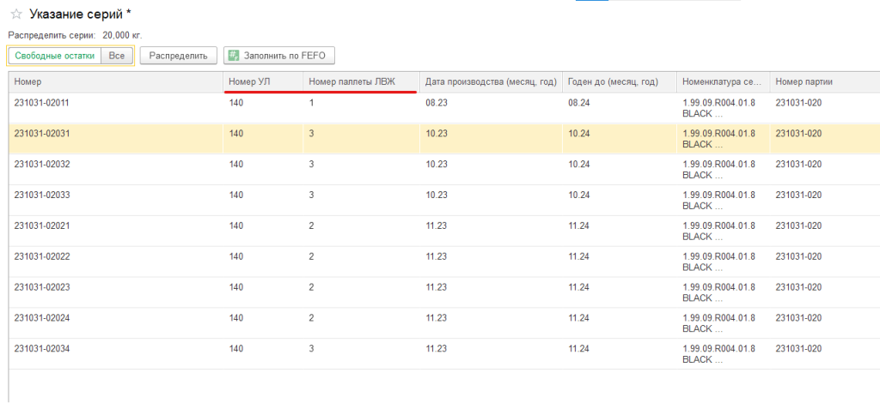
Task: Click the Номенклатура column header
Action: point(724,82)
